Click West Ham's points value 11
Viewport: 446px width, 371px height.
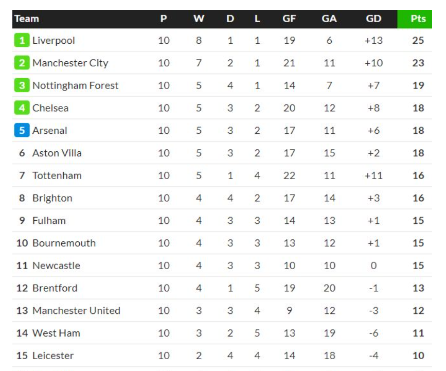click(418, 333)
